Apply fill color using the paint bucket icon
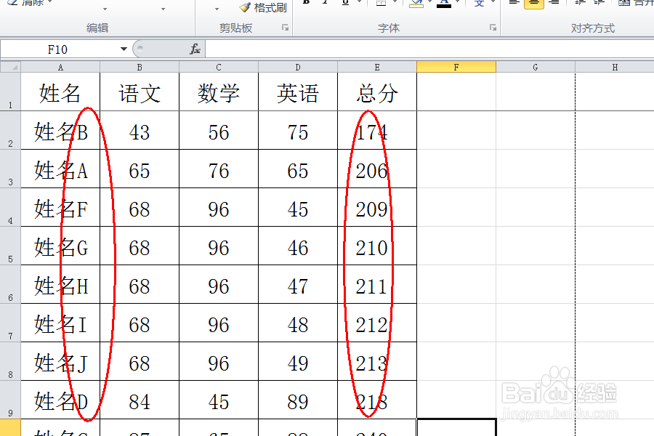654x436 pixels. 416,4
